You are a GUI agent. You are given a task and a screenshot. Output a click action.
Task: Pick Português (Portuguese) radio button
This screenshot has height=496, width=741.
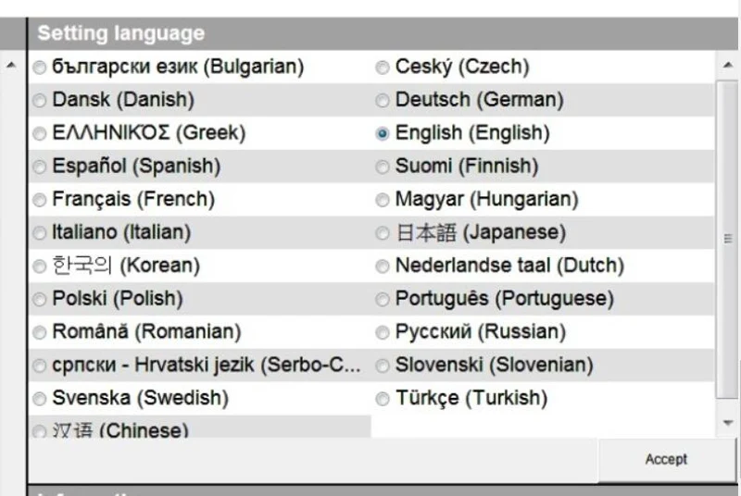point(383,299)
